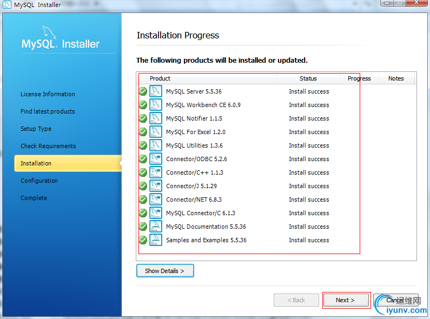This screenshot has width=430, height=319.
Task: Click the Connector/J 5.1.29 product icon
Action: [x=155, y=186]
